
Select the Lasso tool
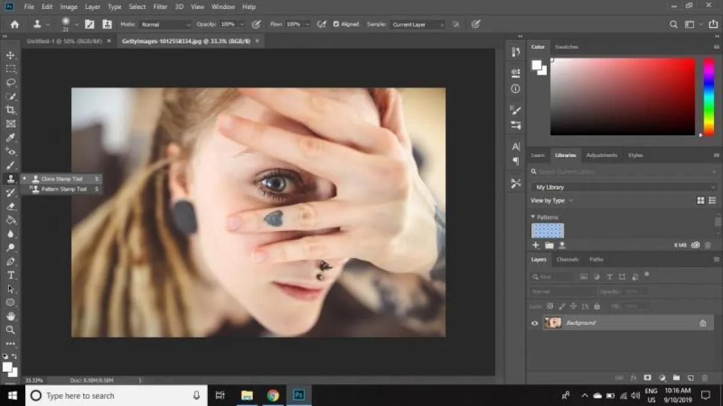(10, 82)
